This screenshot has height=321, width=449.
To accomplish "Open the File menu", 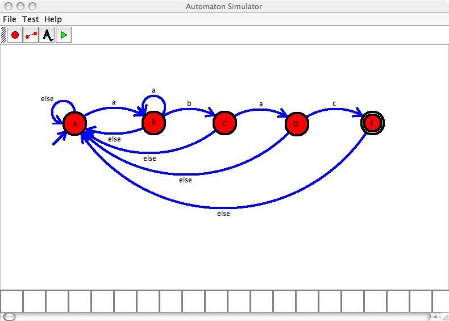I will click(x=10, y=19).
